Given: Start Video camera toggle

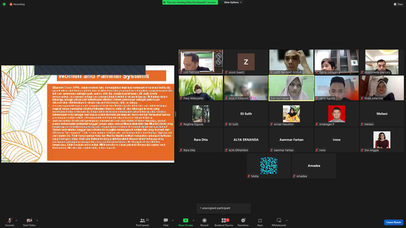Looking at the screenshot, I should point(29,222).
